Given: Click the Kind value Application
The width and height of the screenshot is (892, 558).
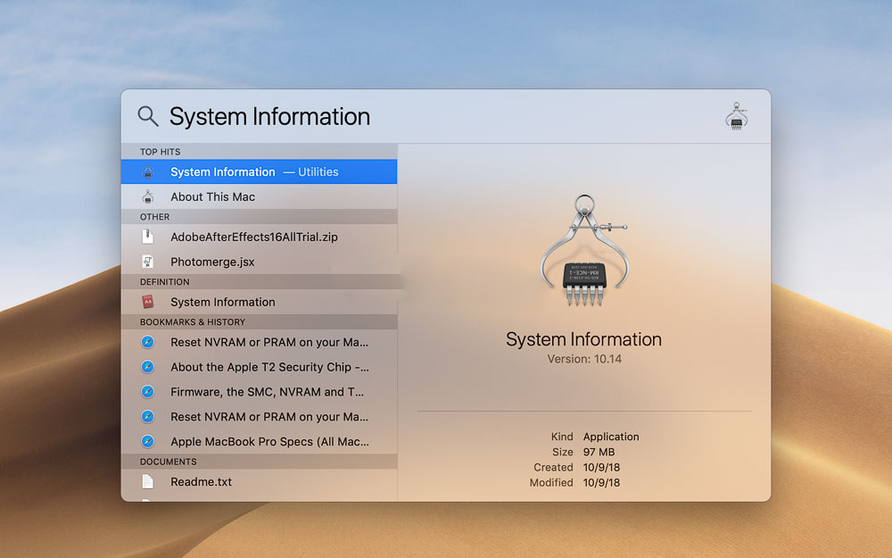Looking at the screenshot, I should [x=611, y=437].
